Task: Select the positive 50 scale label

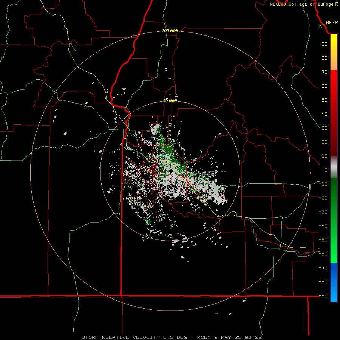Action: [x=325, y=100]
